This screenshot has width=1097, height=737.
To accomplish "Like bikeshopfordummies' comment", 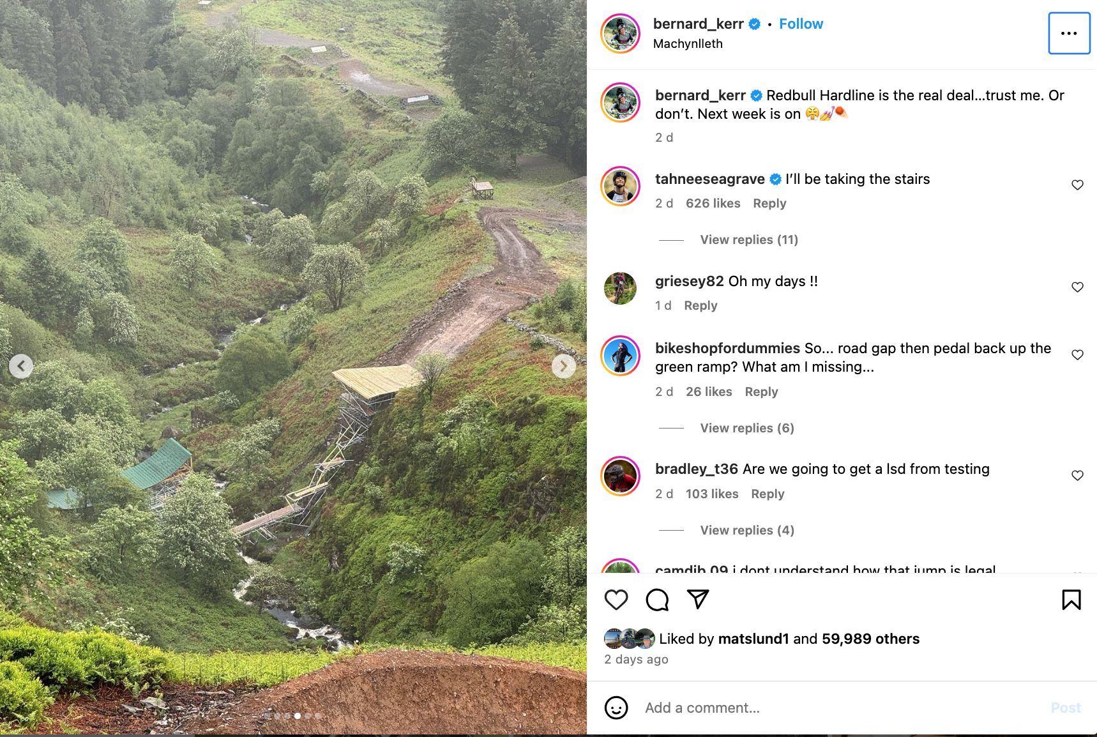I will (x=1077, y=355).
